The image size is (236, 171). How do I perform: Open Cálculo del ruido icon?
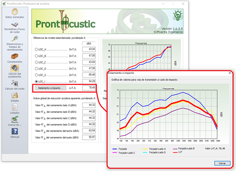tap(15, 83)
